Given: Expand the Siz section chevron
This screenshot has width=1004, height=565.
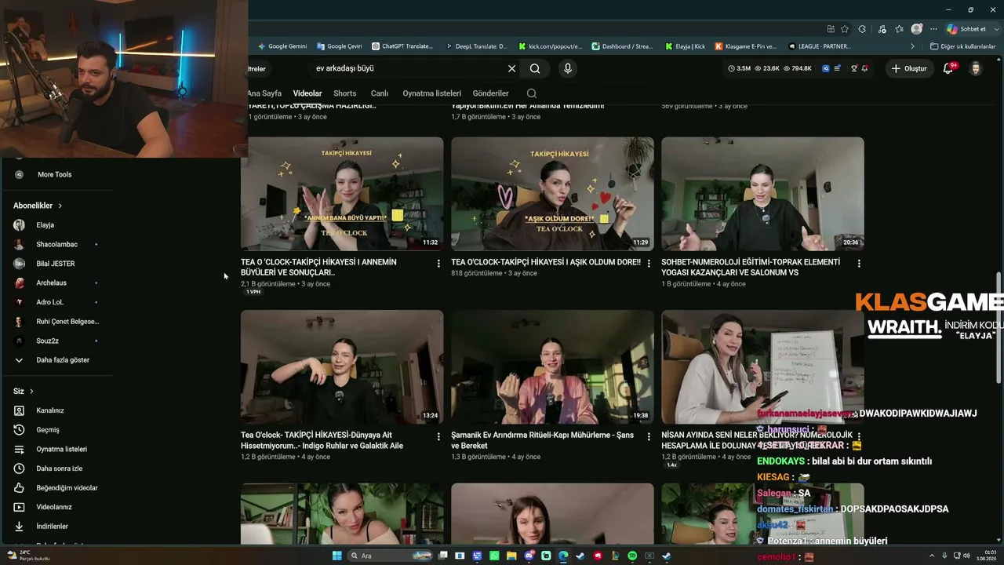Looking at the screenshot, I should click(x=31, y=392).
